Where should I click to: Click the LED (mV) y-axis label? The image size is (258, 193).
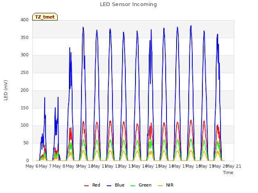coord(6,90)
